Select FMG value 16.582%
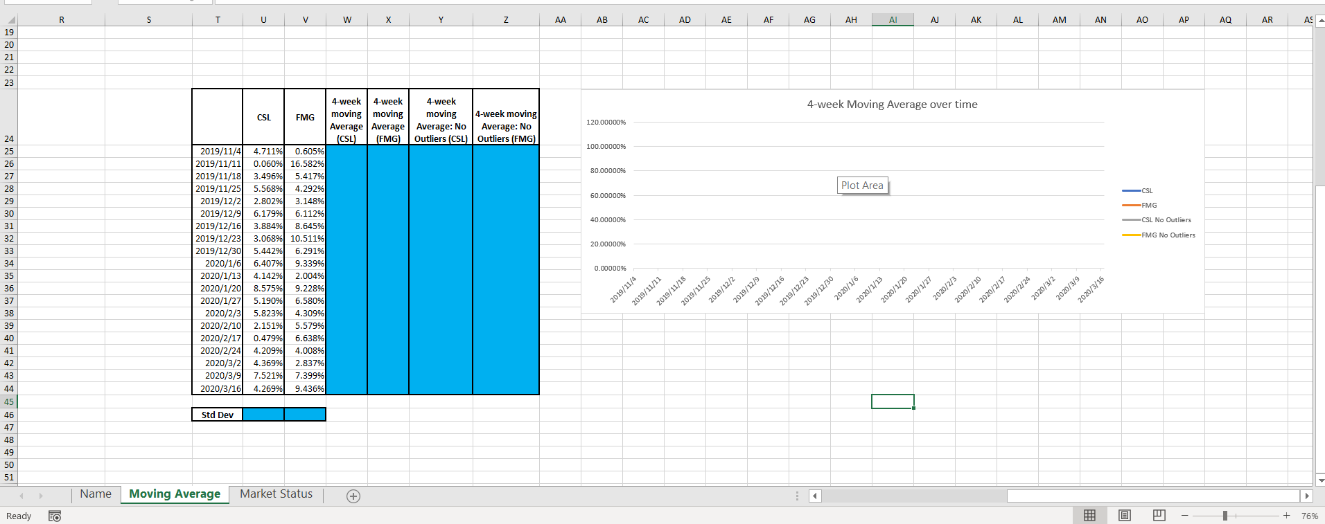The height and width of the screenshot is (524, 1325). click(305, 163)
